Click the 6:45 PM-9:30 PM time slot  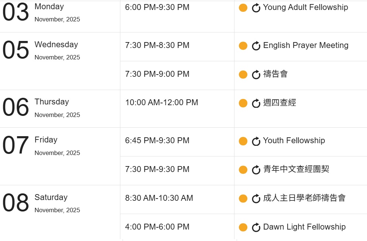[x=157, y=141]
